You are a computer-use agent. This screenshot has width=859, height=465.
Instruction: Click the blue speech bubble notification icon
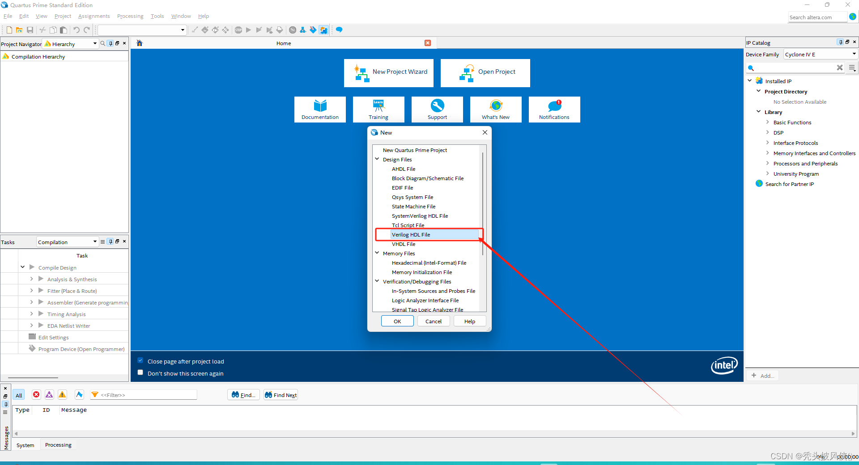coord(339,30)
